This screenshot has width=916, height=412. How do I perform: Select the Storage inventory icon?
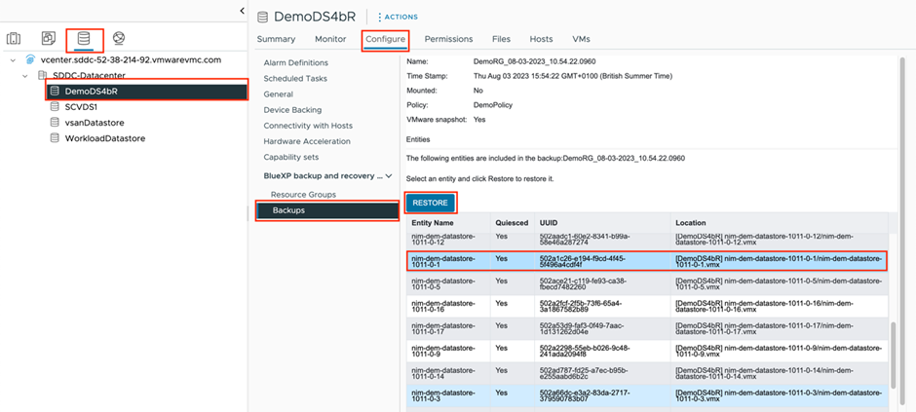84,39
